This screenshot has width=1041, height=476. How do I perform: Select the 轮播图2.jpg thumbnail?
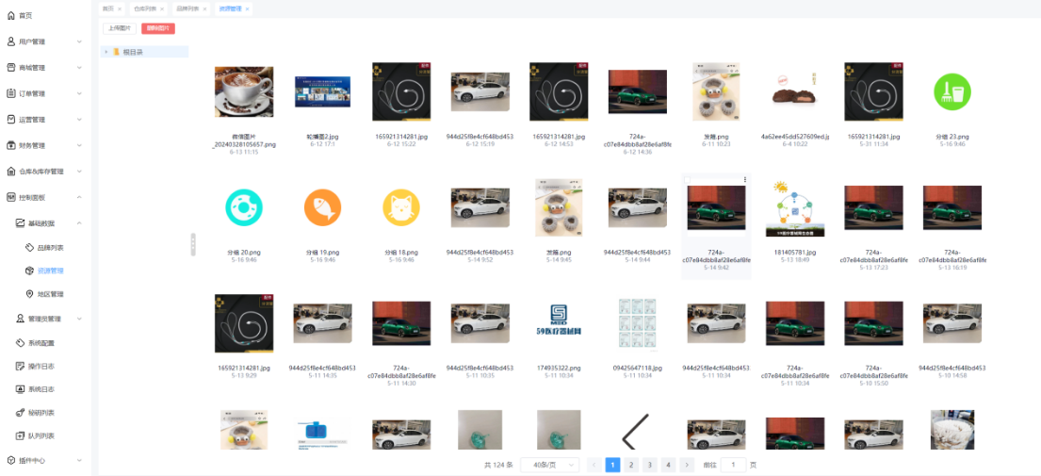322,91
